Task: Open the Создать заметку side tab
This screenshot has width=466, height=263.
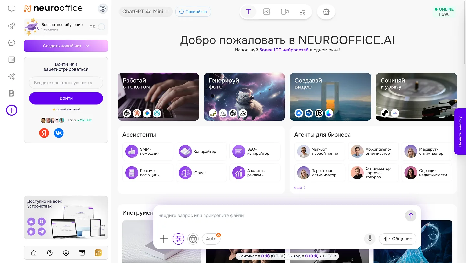Action: point(460,131)
